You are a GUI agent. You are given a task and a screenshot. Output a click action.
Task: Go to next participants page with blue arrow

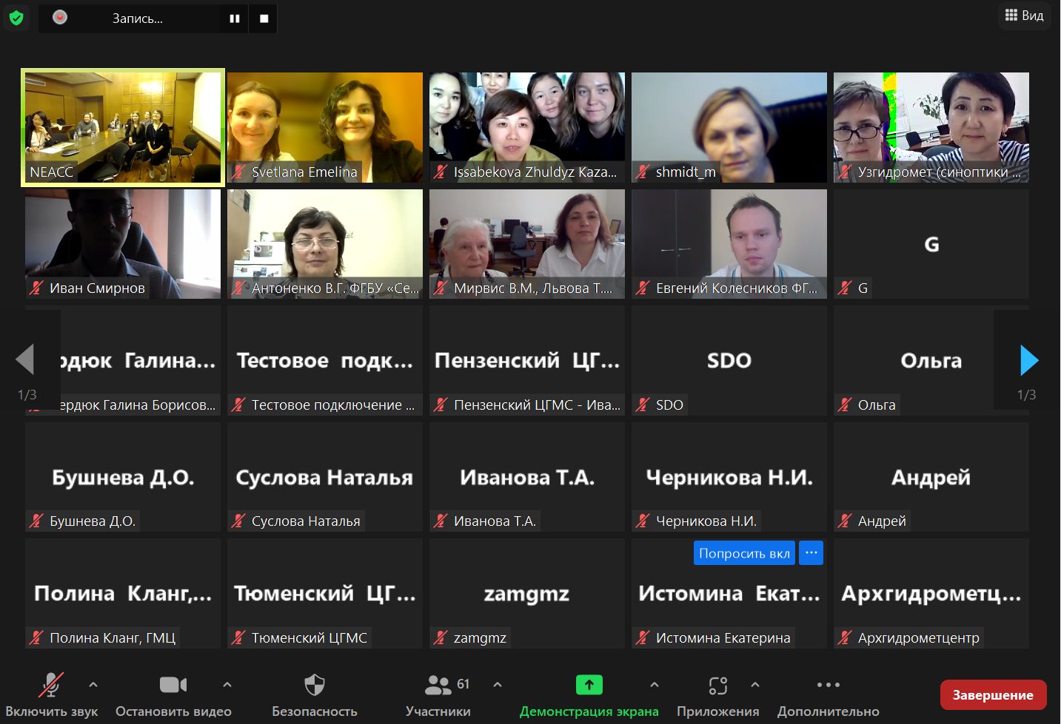1029,360
